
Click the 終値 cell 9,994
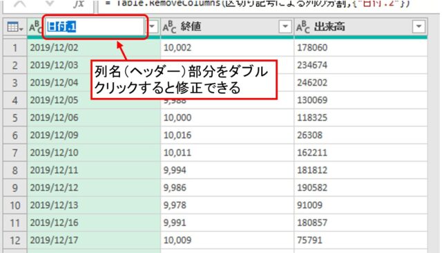(x=227, y=170)
